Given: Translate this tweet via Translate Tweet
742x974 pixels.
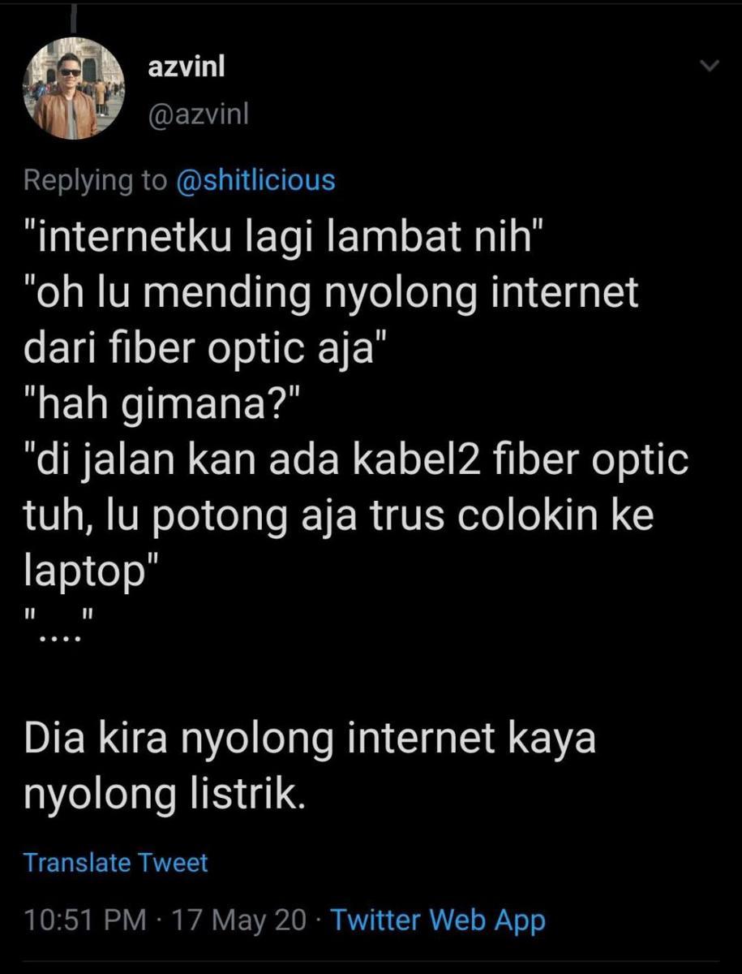Looking at the screenshot, I should [116, 862].
